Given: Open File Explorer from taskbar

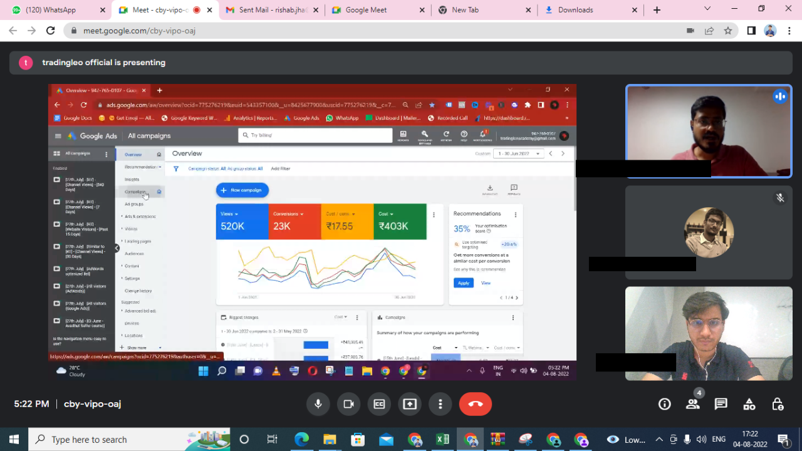Looking at the screenshot, I should tap(330, 440).
